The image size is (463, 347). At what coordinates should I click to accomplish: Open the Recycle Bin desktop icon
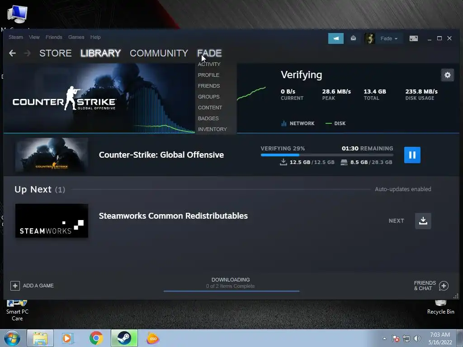click(x=440, y=307)
